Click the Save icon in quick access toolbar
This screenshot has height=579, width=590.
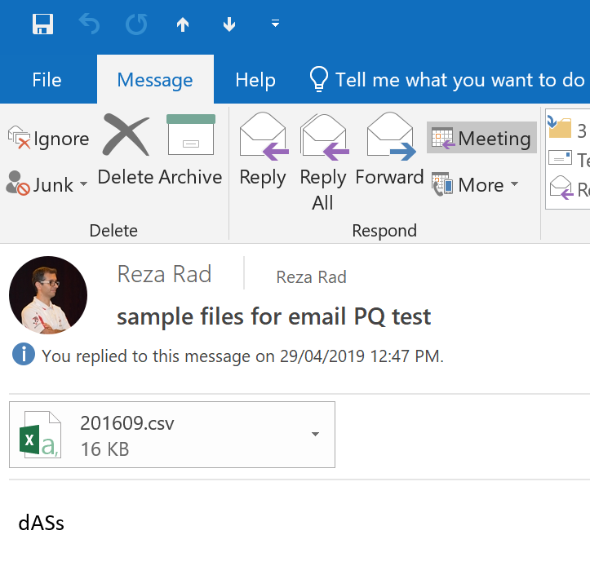42,24
